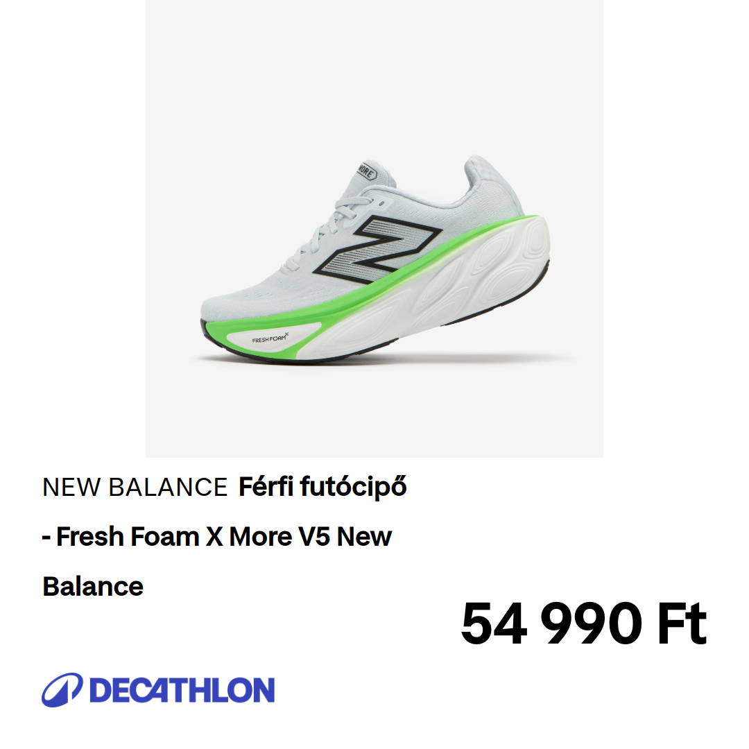Click the Decathlon swoosh emblem icon
The height and width of the screenshot is (749, 749).
coord(62,690)
